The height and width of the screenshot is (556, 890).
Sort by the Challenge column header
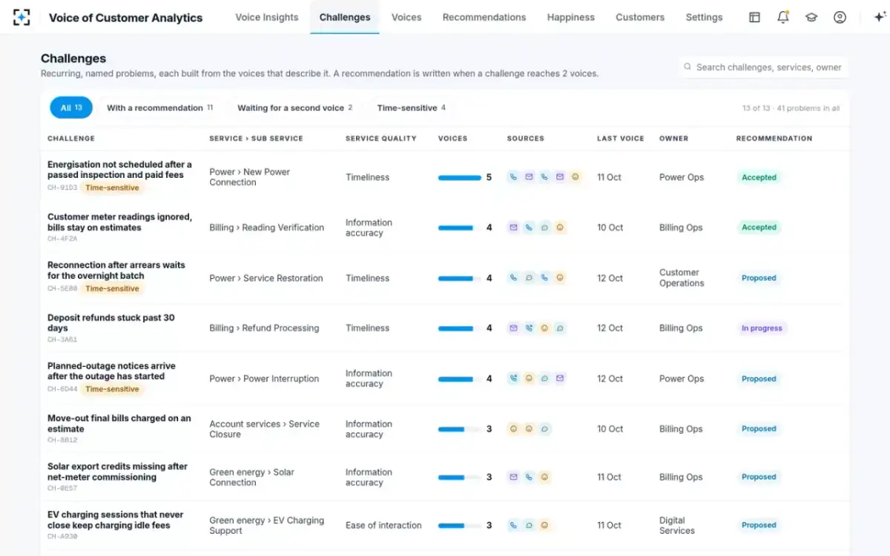pos(71,139)
